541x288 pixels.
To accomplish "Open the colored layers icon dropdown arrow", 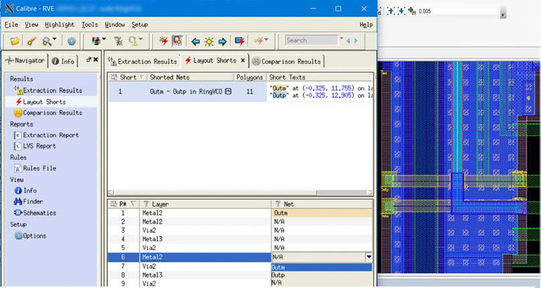I will click(104, 40).
